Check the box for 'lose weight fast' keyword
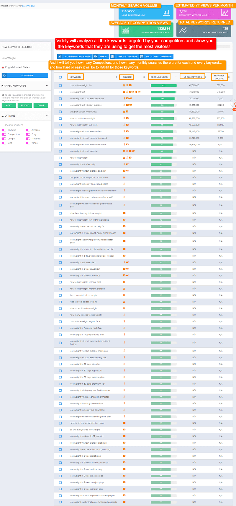Viewport: 236px width, 506px height. pyautogui.click(x=60, y=92)
